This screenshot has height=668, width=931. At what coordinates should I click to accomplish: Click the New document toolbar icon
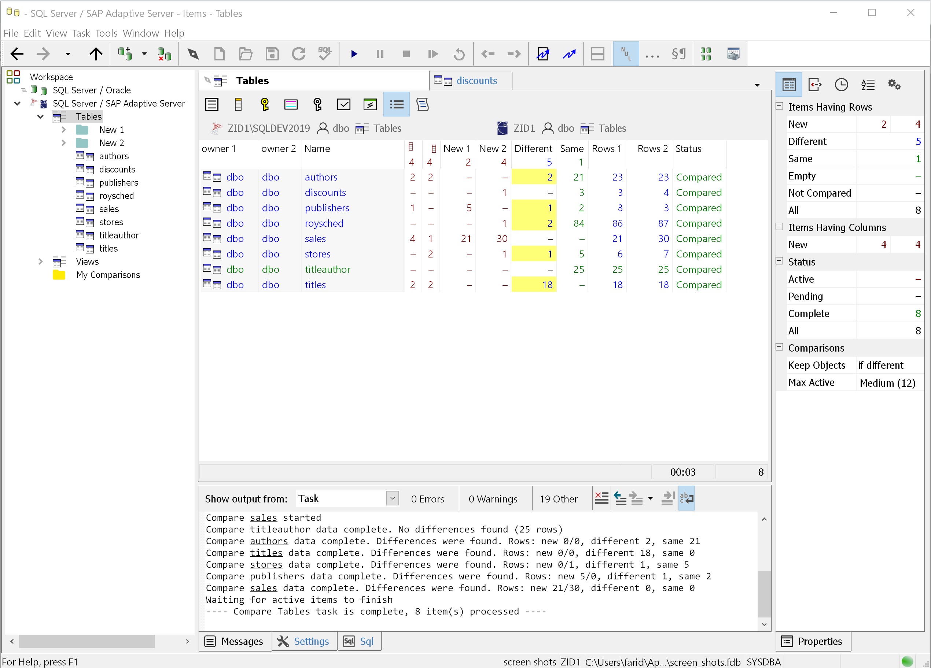(220, 54)
